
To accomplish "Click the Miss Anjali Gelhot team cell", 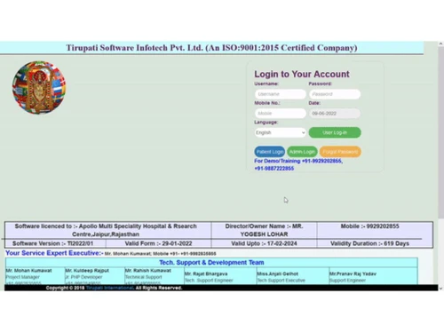I will (293, 276).
